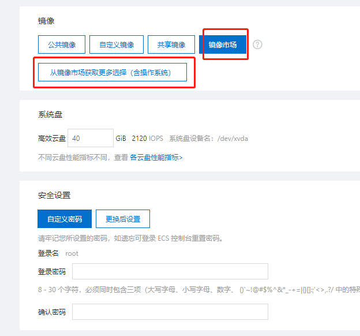The width and height of the screenshot is (360, 336).
Task: Choose the 更换后设置 option
Action: tap(123, 219)
